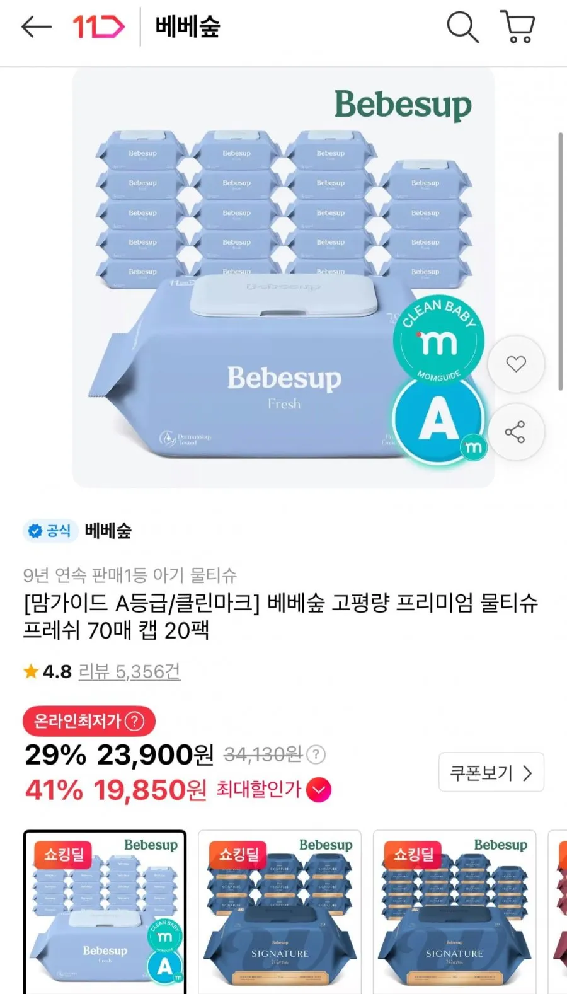Visit the 베베숲 brand store link

[108, 531]
